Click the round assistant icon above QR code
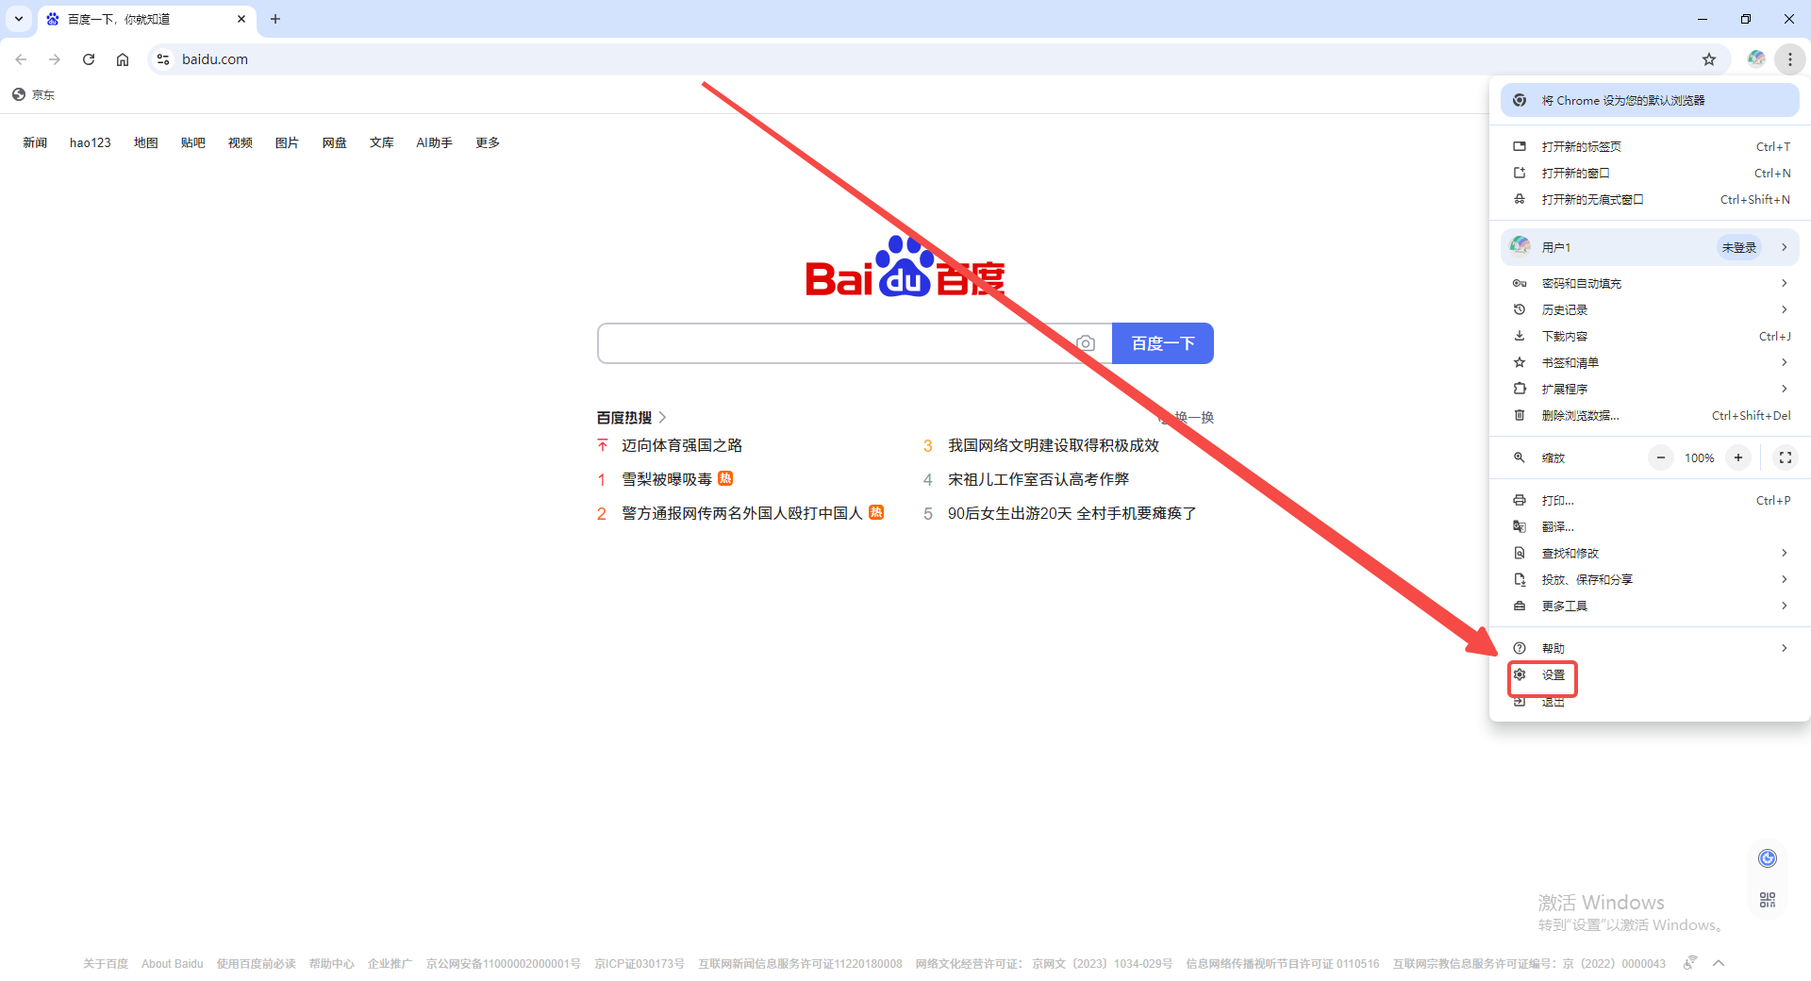1811x981 pixels. tap(1768, 858)
